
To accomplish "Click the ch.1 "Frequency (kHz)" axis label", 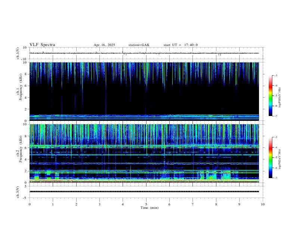I will (21, 87).
